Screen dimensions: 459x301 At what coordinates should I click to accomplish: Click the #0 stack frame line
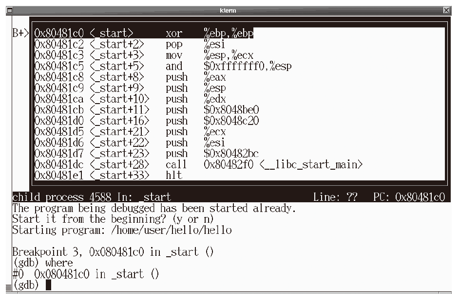(x=85, y=274)
